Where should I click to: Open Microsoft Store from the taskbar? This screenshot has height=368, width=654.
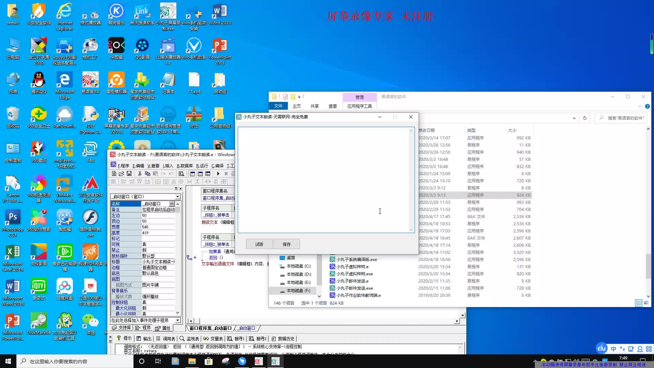point(208,361)
